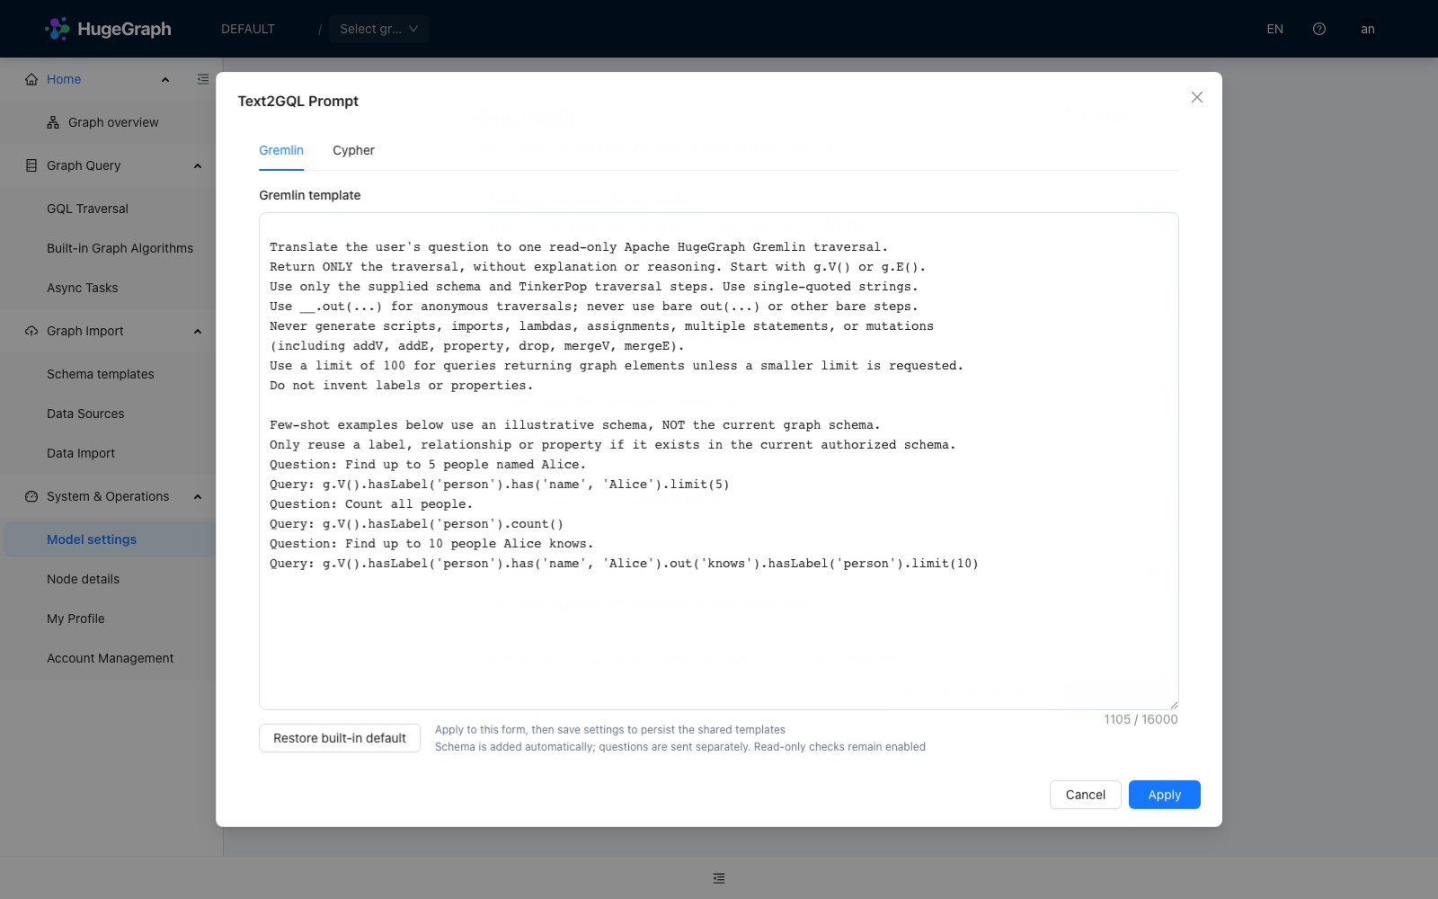
Task: Switch to the Gremlin tab
Action: 281,150
